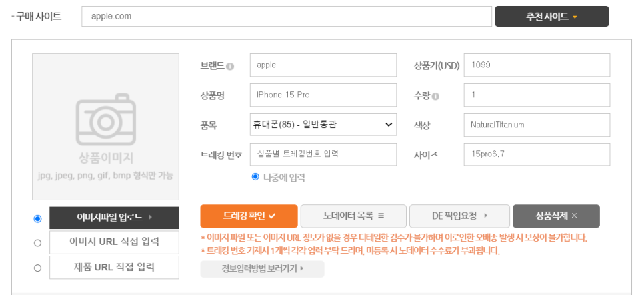Screen dimensions: 644x295
Task: Select the 이미지파일 업로드 radio button
Action: point(38,218)
